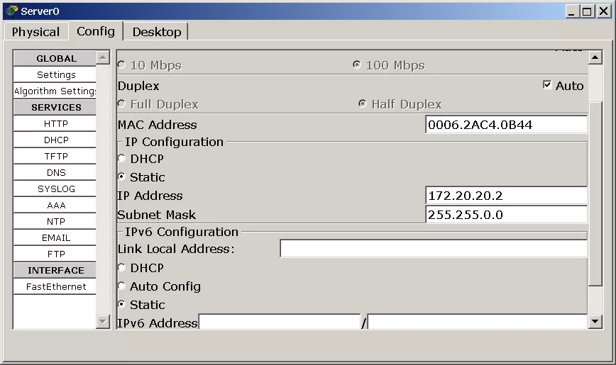Click the Link Local Address field
Screen dimensions: 616x365
434,249
